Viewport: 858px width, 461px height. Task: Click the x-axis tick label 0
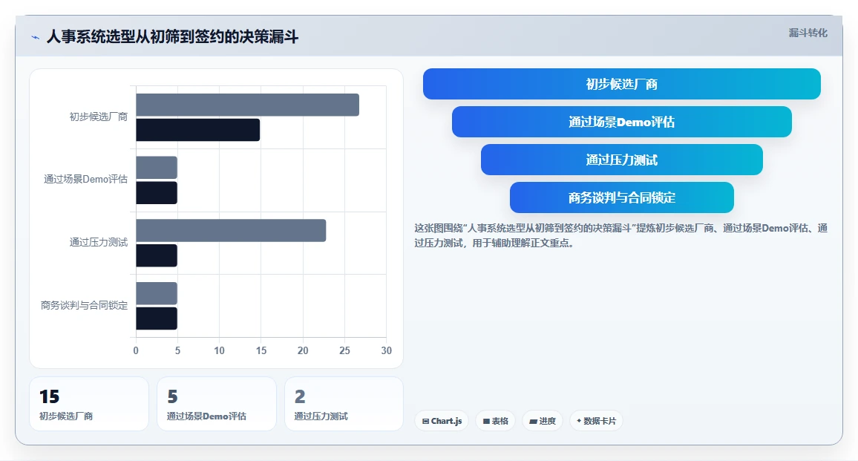[136, 350]
